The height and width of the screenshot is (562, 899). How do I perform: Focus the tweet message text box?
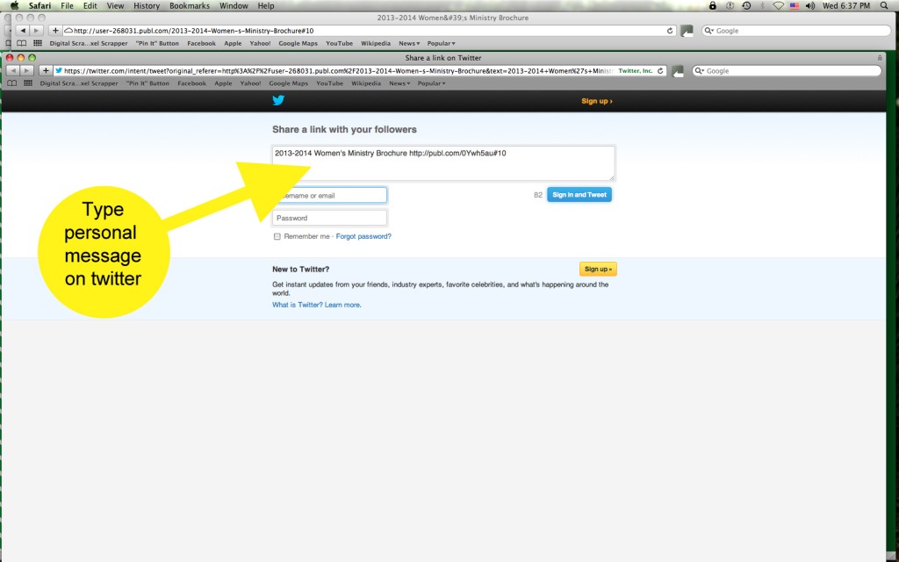(443, 162)
